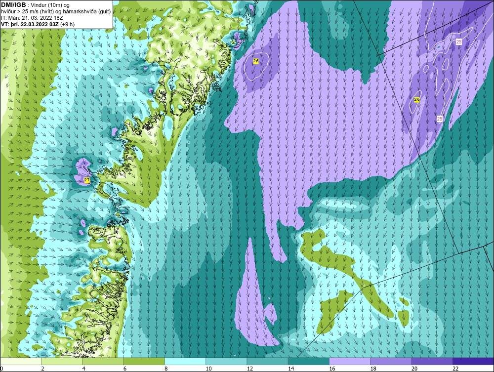Select the 14-16 m/s dark teal swatch

(308, 361)
